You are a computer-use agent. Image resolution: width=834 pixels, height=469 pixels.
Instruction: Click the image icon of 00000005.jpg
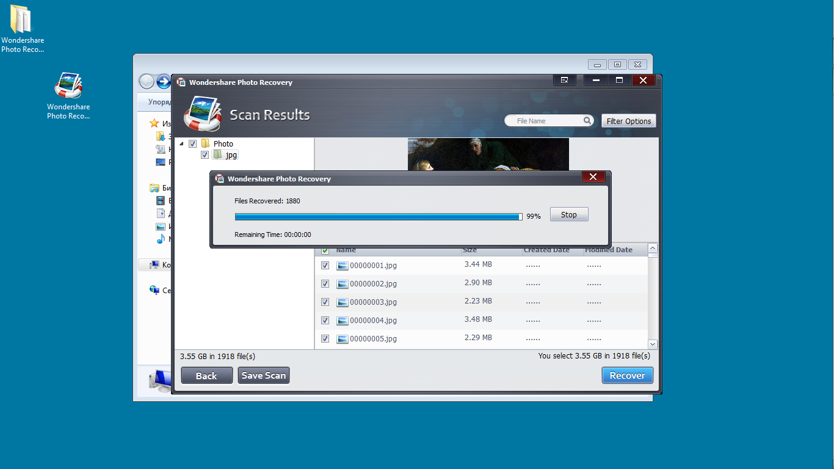(x=343, y=339)
